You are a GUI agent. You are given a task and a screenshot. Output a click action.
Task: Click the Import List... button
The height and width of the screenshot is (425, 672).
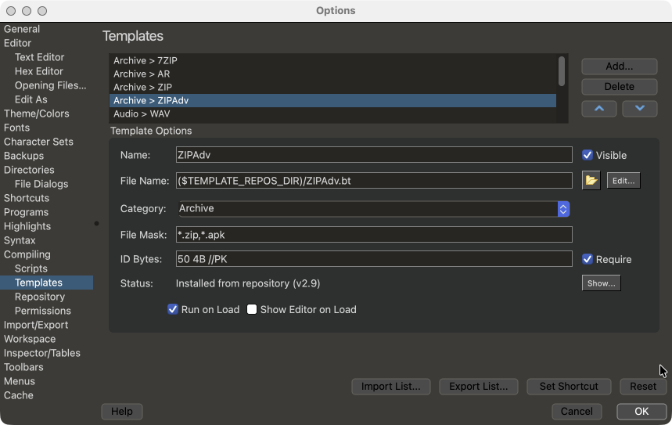pos(390,386)
